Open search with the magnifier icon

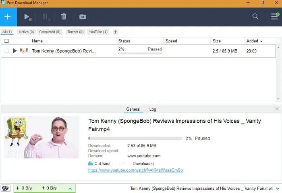point(255,17)
